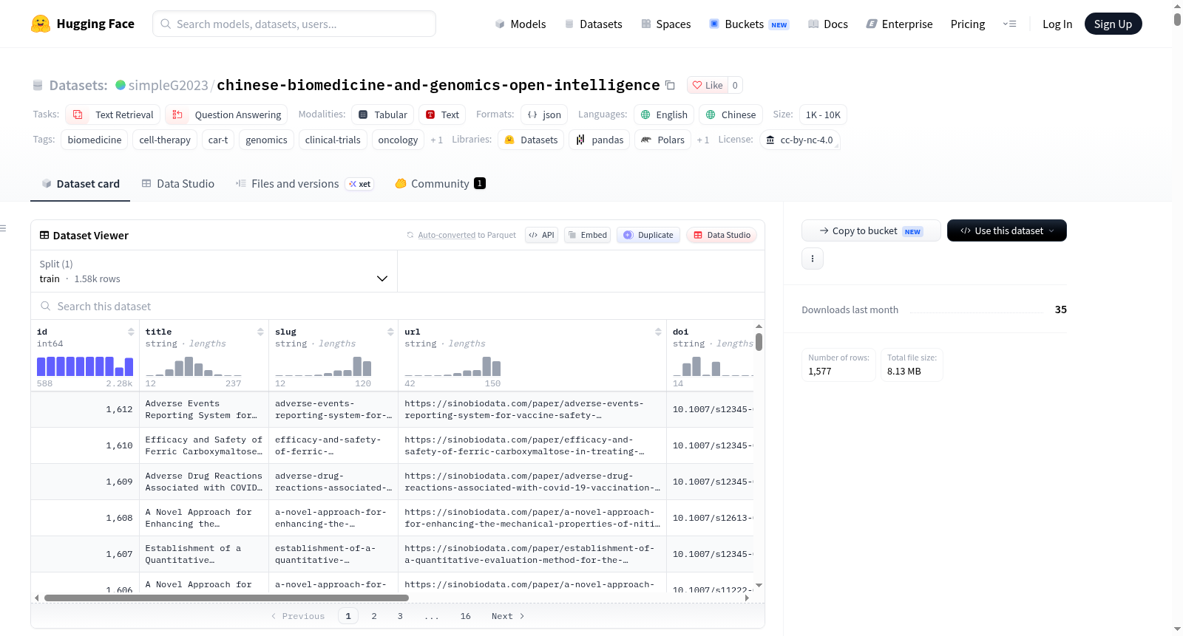Filter by the Tabular modality tag
The height and width of the screenshot is (636, 1183).
pyautogui.click(x=383, y=114)
